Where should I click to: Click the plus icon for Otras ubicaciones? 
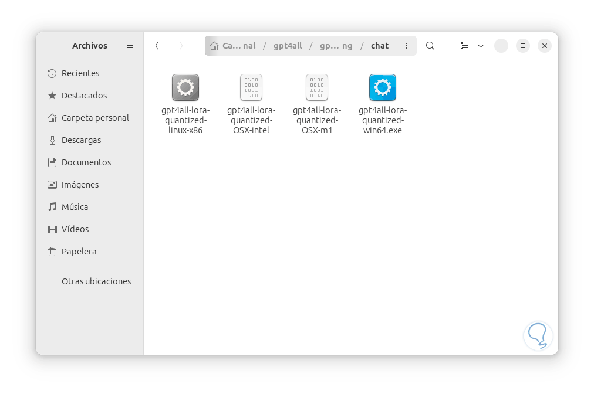52,281
